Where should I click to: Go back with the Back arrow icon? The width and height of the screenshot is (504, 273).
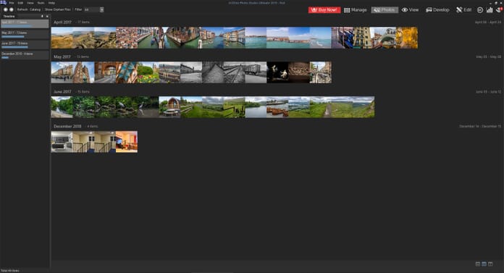[6, 9]
